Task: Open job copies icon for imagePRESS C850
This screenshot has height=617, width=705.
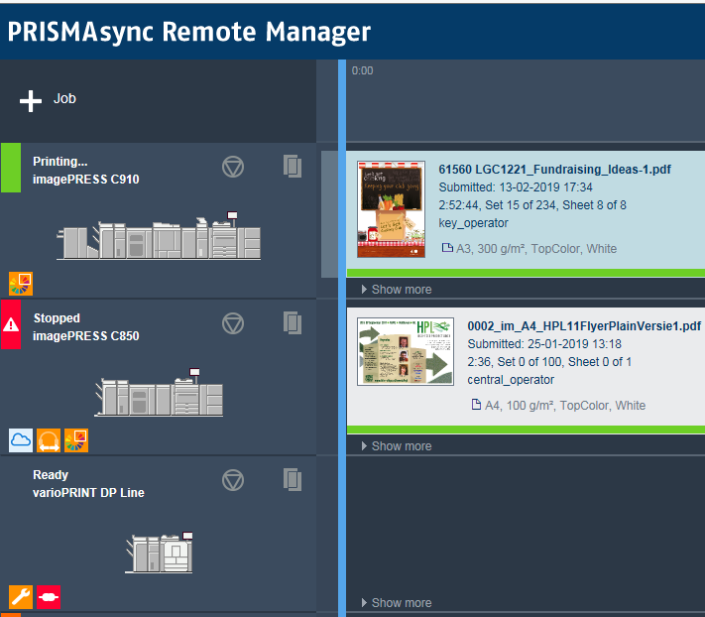Action: tap(293, 323)
